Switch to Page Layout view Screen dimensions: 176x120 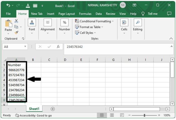pos(112,115)
